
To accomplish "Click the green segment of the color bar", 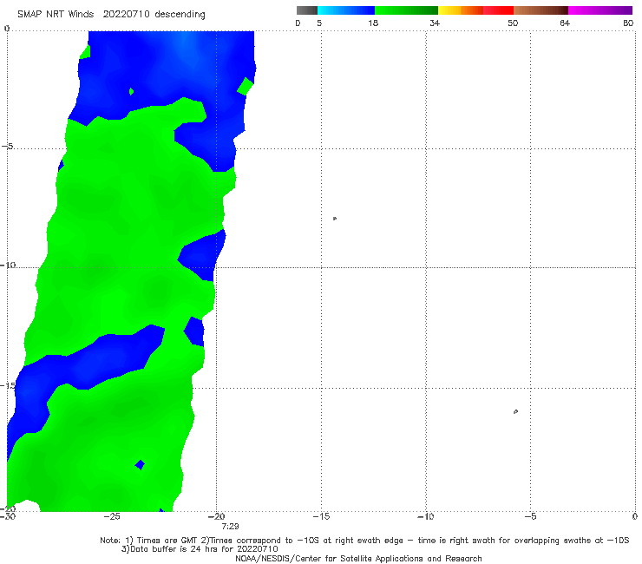I will (x=406, y=10).
